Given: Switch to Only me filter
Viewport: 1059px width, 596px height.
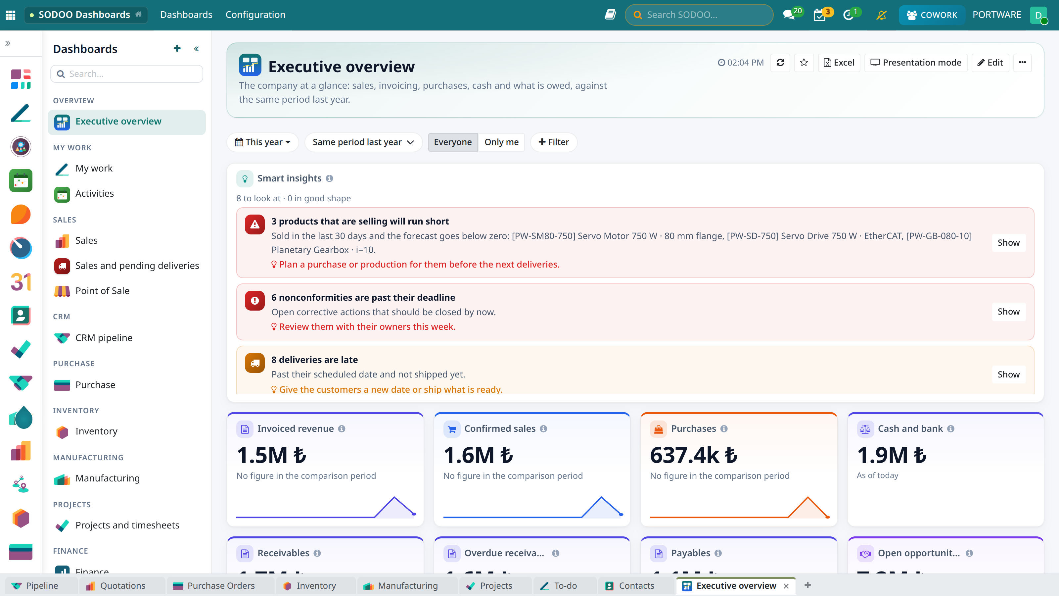Looking at the screenshot, I should 501,142.
